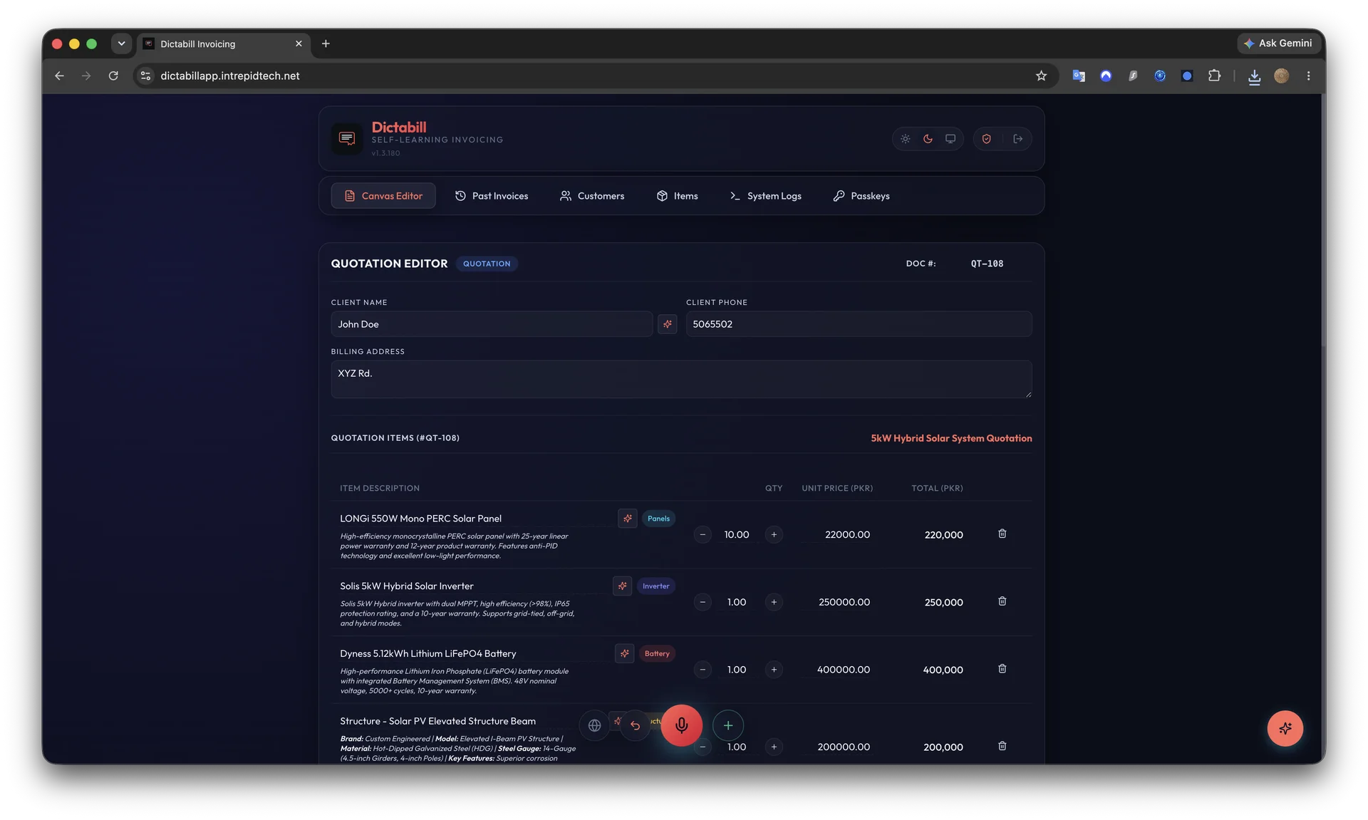
Task: Increase quantity of LONGi Solar Panel
Action: point(774,534)
